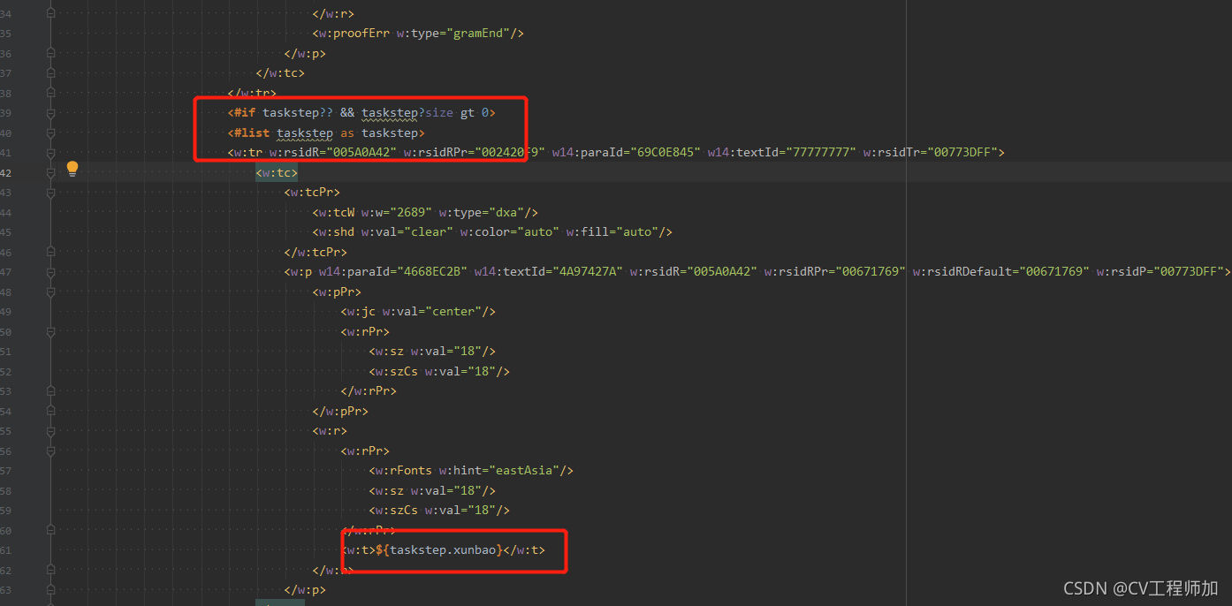This screenshot has height=606, width=1232.
Task: Collapse the w:rPr fold at line 50
Action: point(50,330)
